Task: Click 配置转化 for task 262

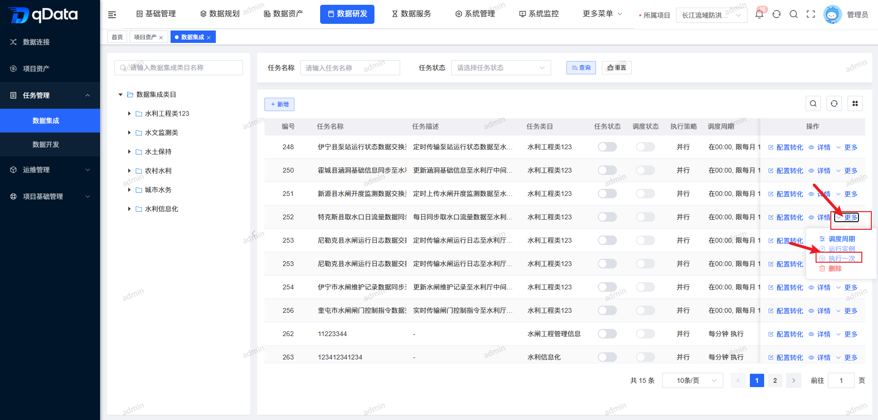Action: [786, 334]
